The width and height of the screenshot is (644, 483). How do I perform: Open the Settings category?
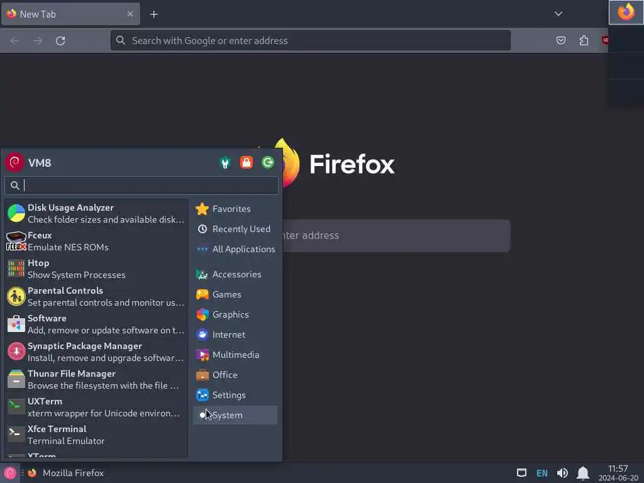pyautogui.click(x=235, y=395)
